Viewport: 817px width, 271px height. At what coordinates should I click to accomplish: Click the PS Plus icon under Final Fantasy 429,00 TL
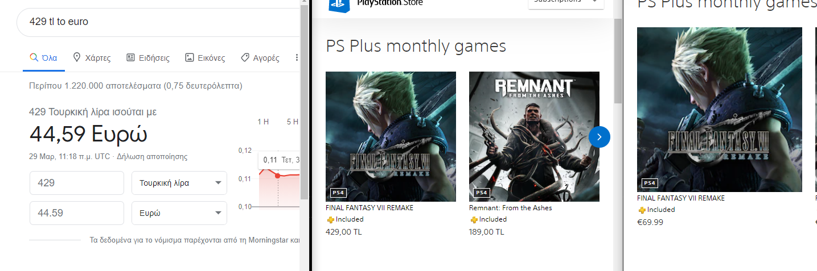[330, 219]
